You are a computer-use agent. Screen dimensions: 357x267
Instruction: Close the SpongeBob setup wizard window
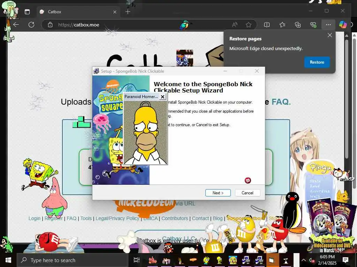coord(257,71)
